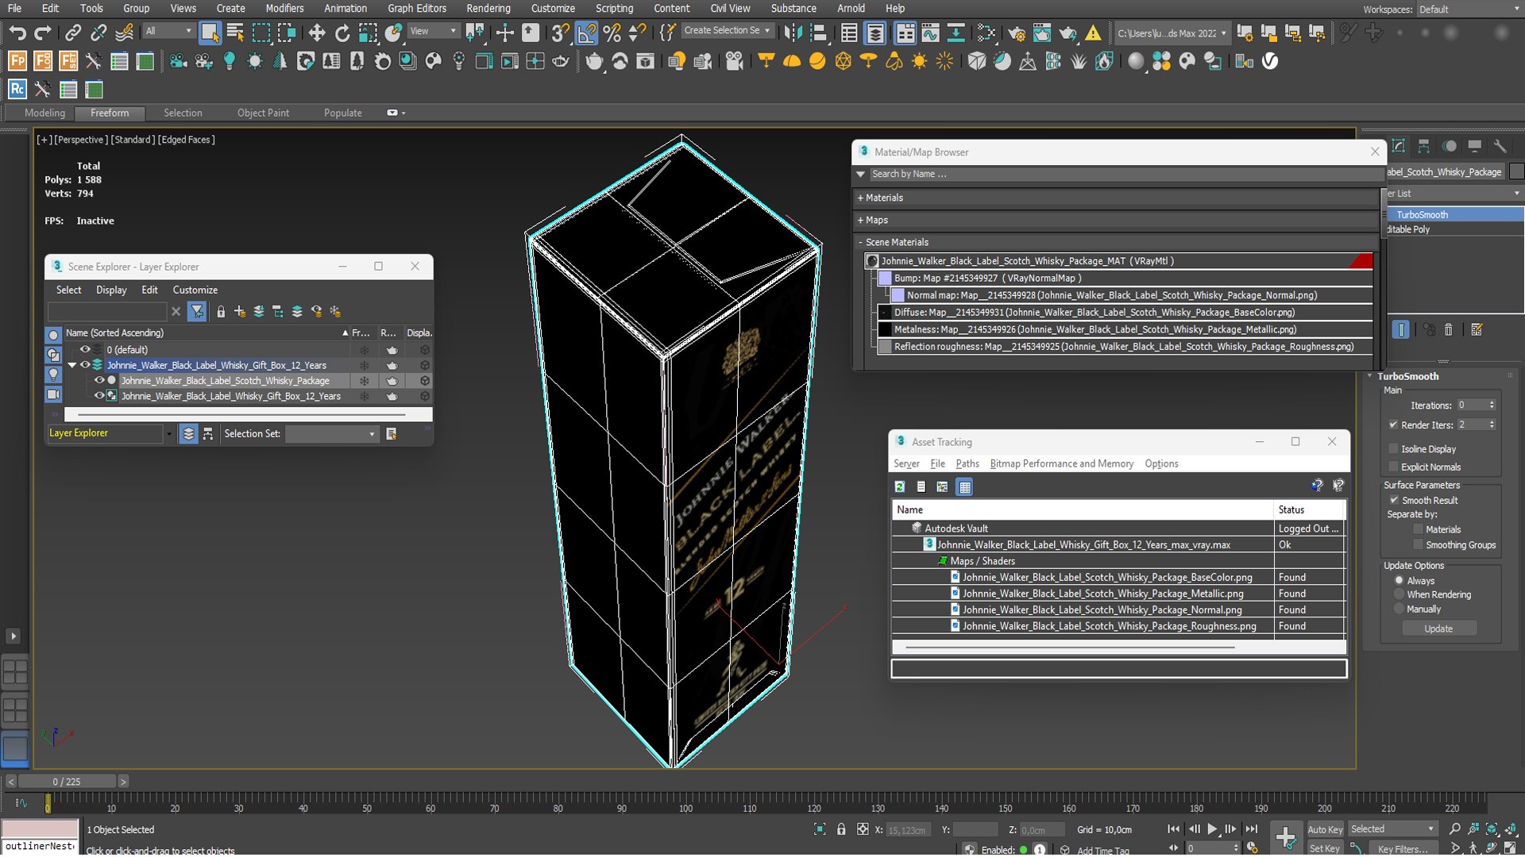
Task: Uncheck the Smooth Result checkbox
Action: point(1394,501)
